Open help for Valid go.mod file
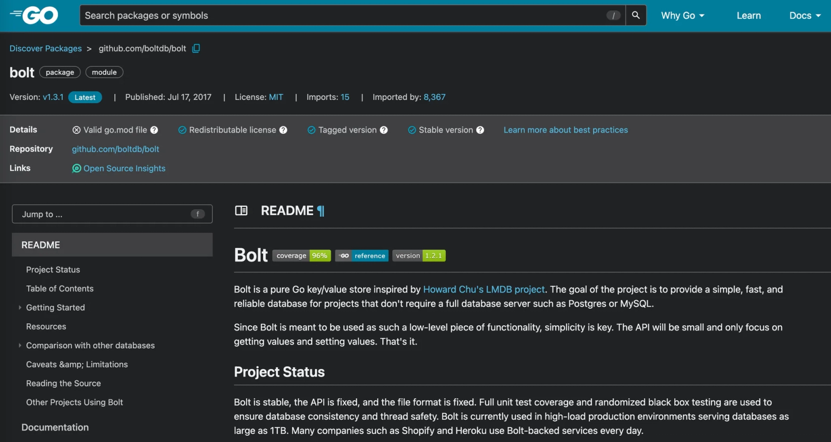 [x=154, y=130]
